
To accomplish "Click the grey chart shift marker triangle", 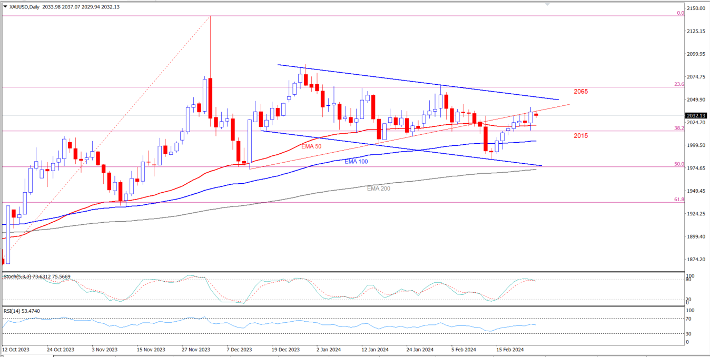I will pos(547,4).
